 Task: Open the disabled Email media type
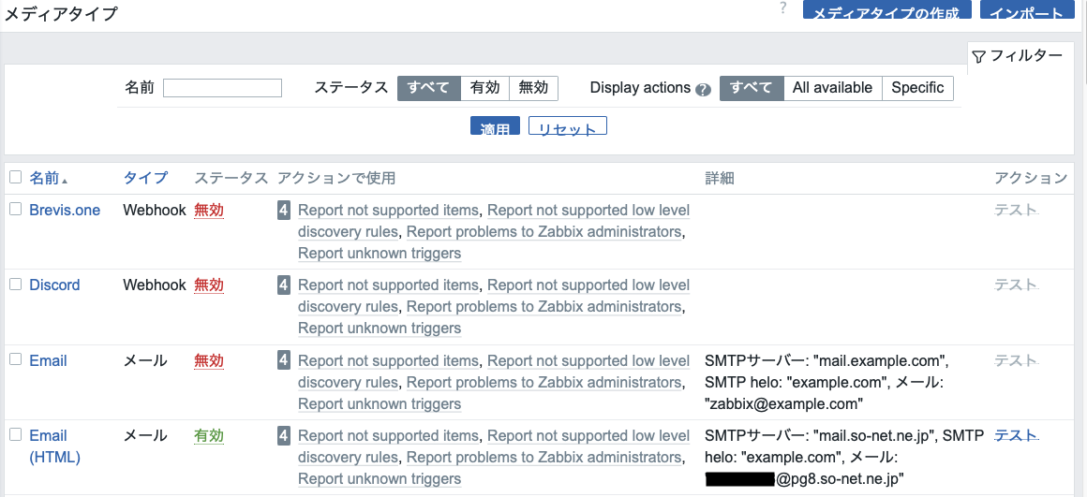point(48,360)
